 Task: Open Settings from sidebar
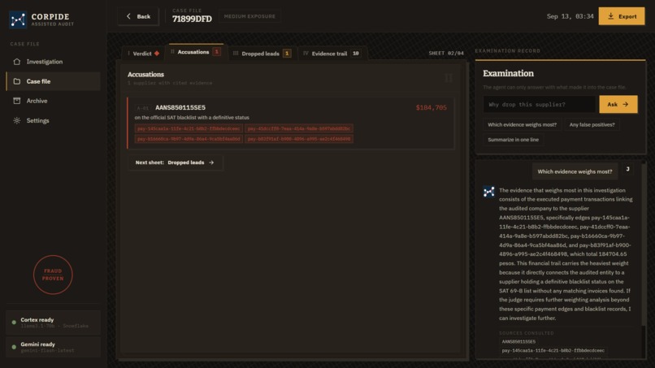53,120
